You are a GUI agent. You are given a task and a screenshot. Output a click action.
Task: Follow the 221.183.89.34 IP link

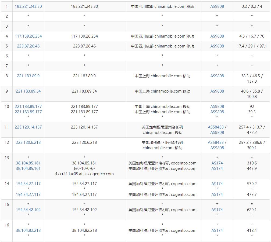[28, 91]
